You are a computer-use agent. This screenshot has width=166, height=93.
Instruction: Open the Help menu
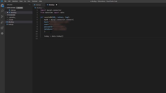40,1
